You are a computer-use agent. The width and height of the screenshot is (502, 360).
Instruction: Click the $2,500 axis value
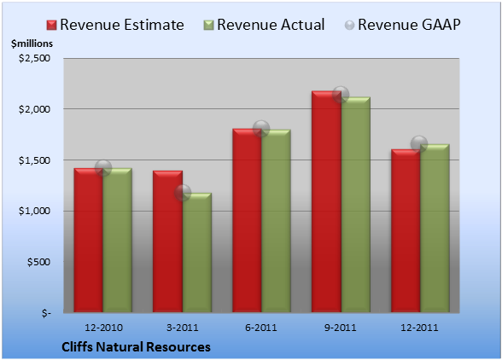pos(34,58)
